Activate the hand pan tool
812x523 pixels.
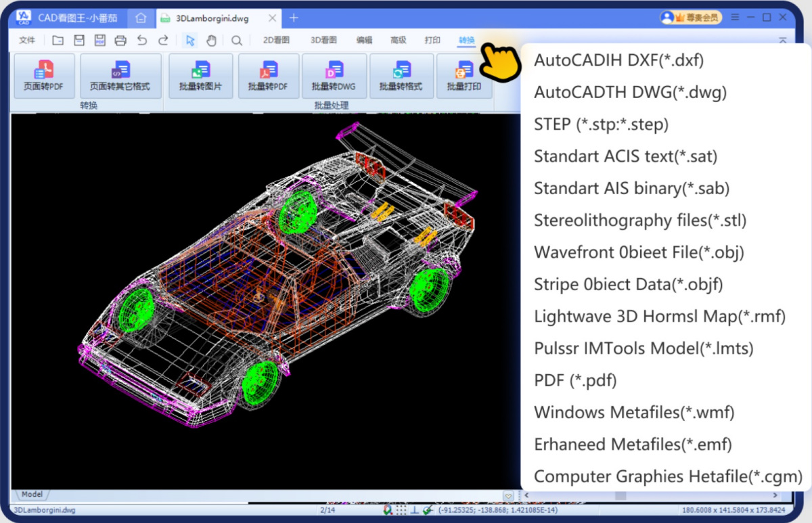[x=211, y=41]
